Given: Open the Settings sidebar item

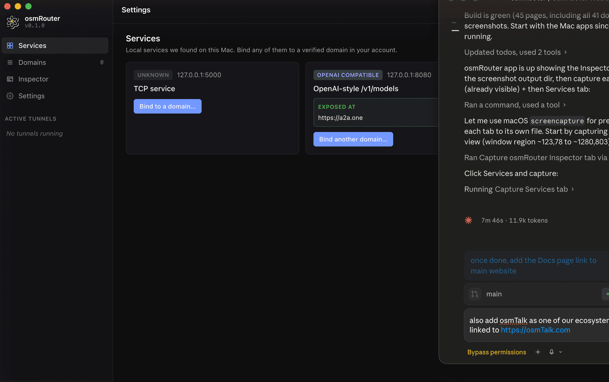Looking at the screenshot, I should [55, 96].
